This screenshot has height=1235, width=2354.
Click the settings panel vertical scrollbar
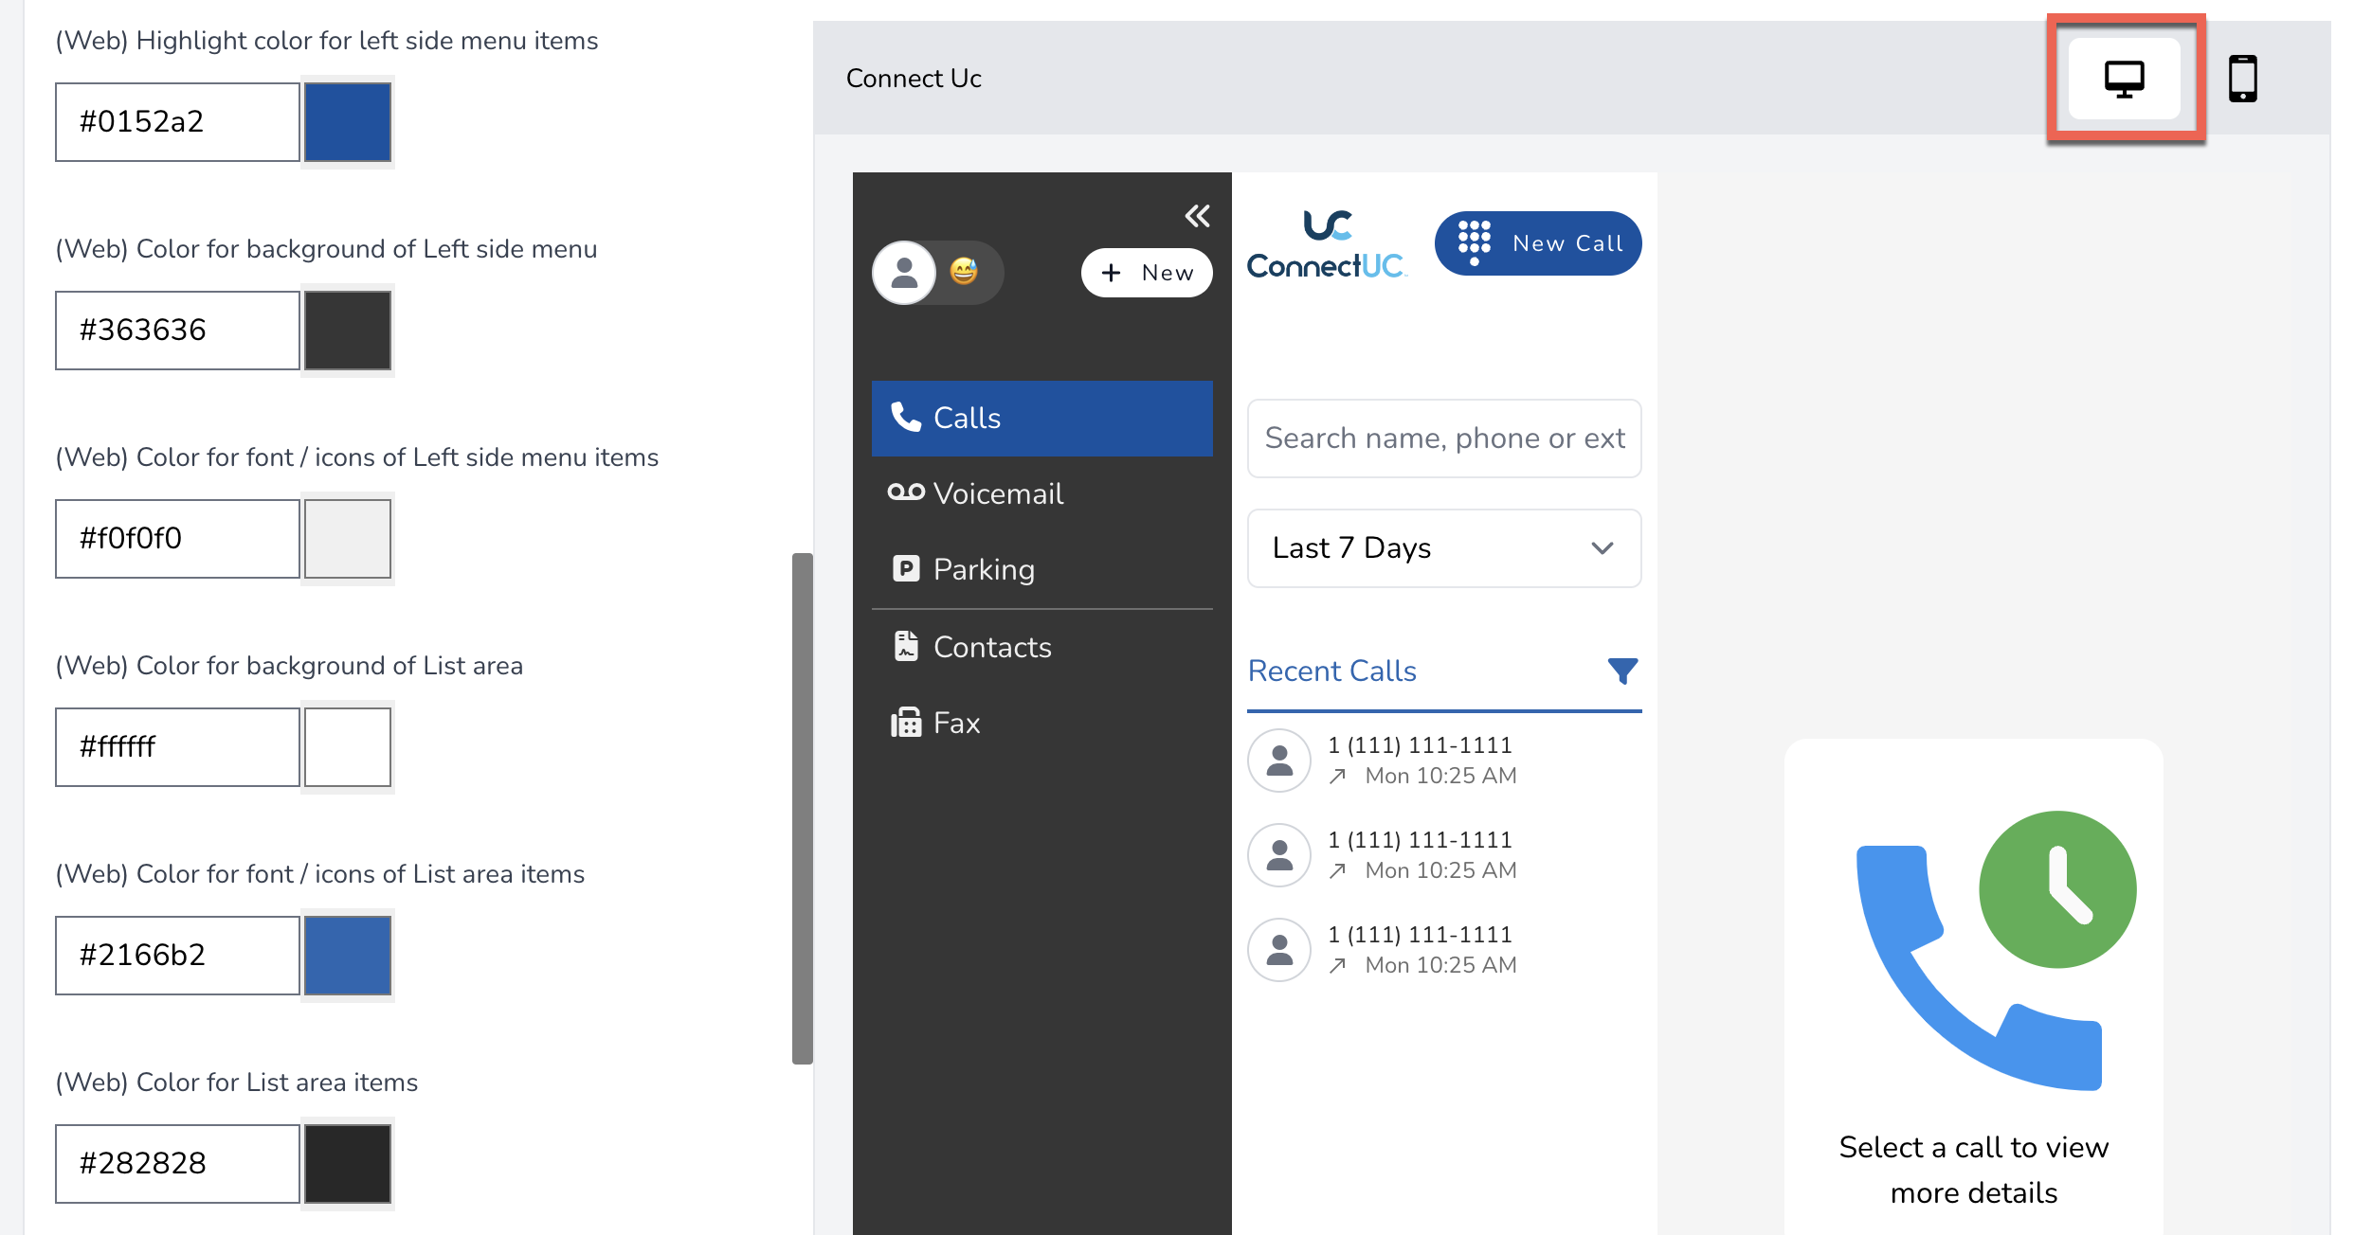[803, 809]
